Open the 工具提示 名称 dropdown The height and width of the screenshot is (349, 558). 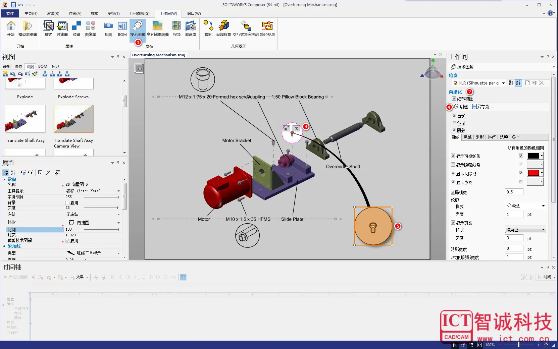click(x=118, y=191)
